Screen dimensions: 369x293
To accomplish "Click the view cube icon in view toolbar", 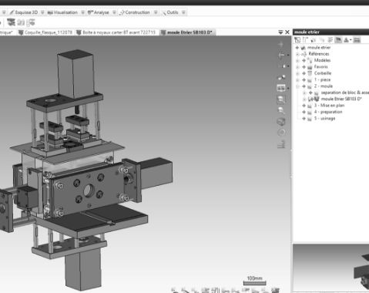I will (x=281, y=121).
